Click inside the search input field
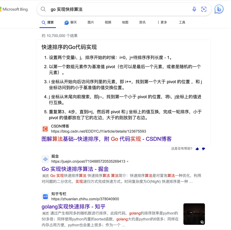The height and width of the screenshot is (230, 231). click(103, 9)
